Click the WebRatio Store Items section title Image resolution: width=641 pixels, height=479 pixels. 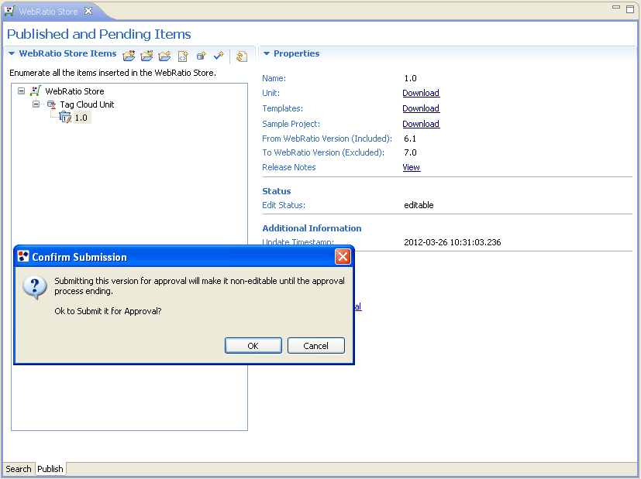[x=68, y=53]
